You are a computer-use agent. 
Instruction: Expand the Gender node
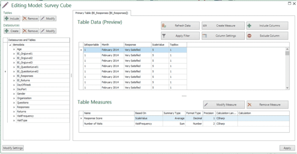pos(14,94)
